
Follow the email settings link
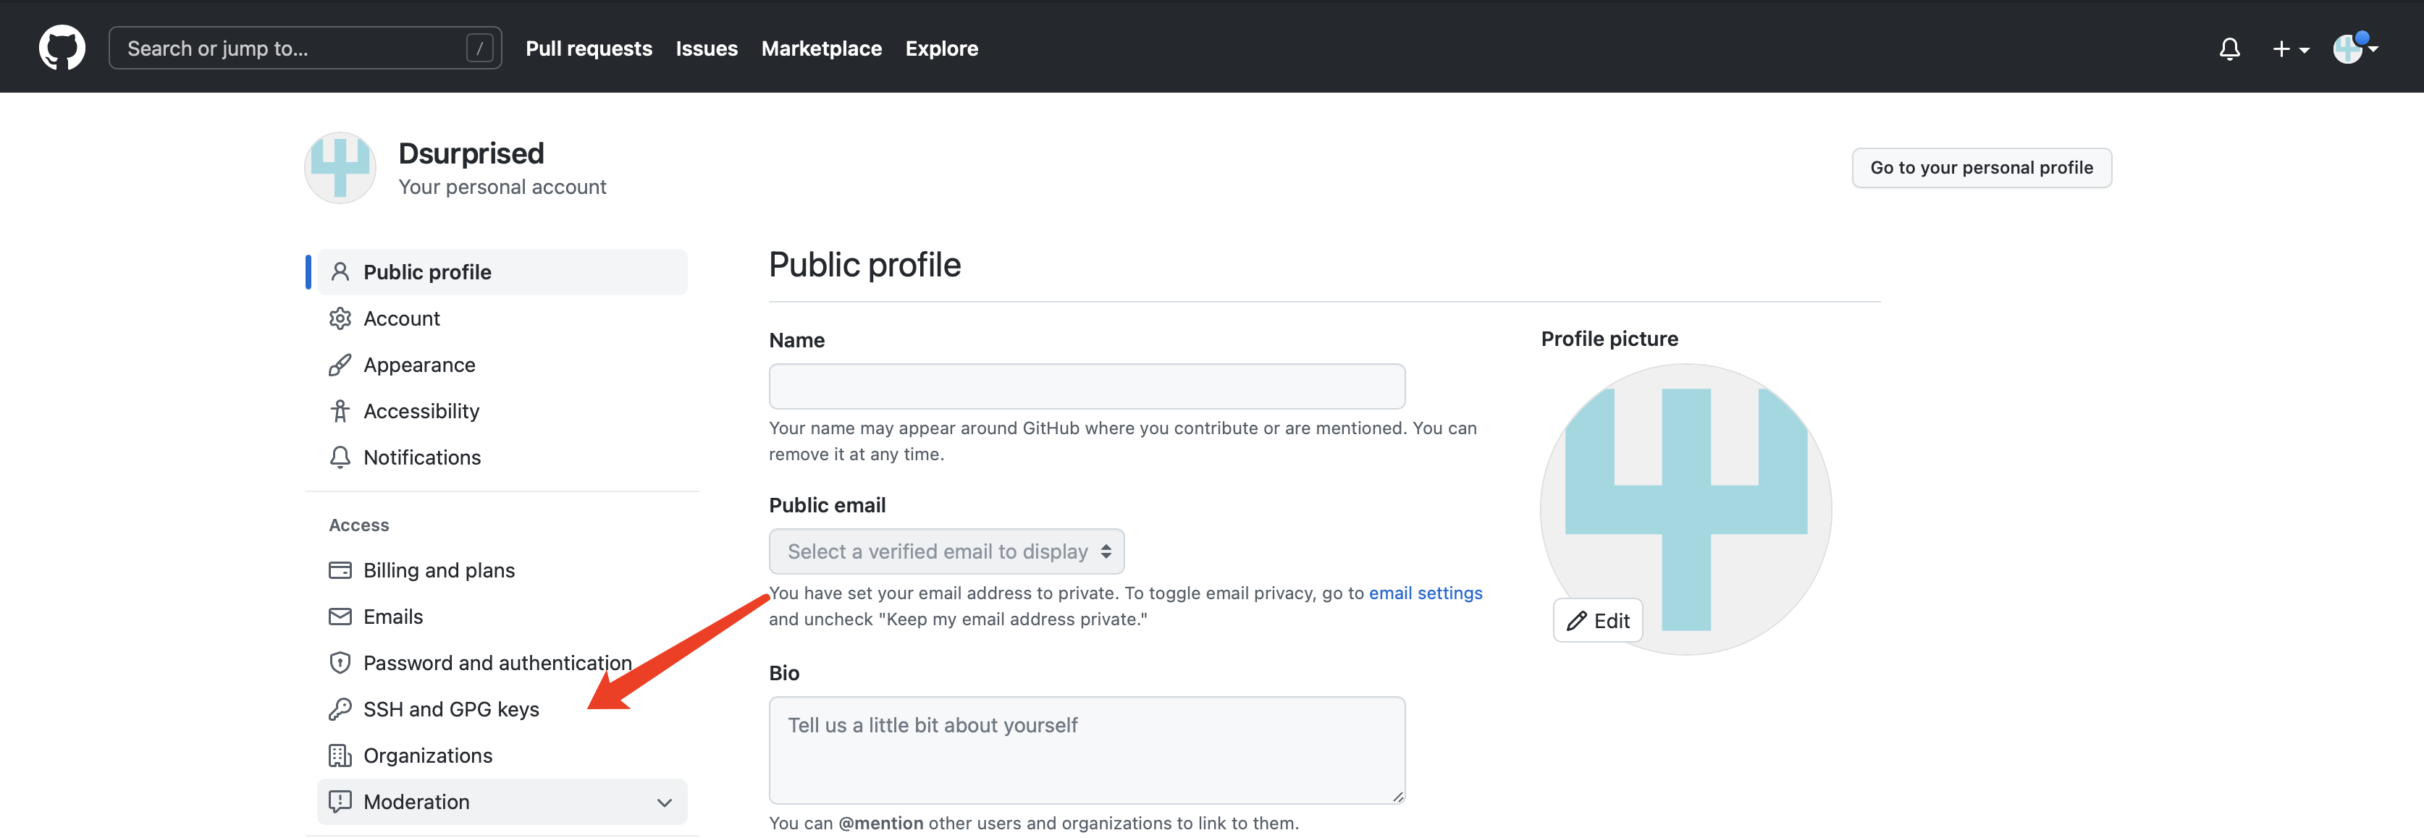[1425, 593]
